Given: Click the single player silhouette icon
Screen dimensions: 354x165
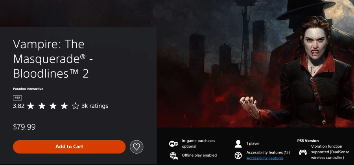Looking at the screenshot, I should click(238, 143).
